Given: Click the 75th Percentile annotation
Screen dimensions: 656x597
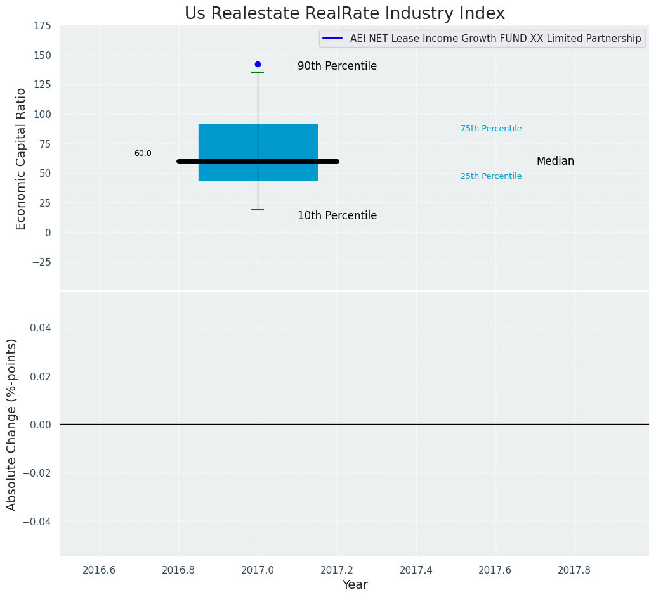Looking at the screenshot, I should click(491, 129).
